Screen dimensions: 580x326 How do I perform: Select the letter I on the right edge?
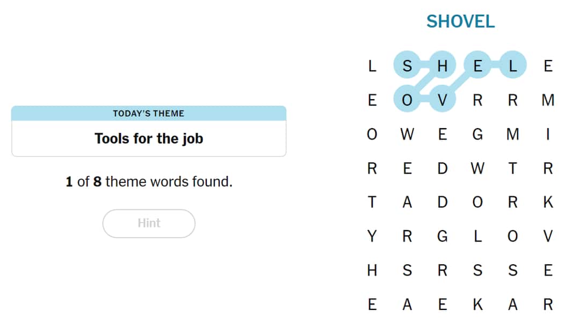[548, 134]
